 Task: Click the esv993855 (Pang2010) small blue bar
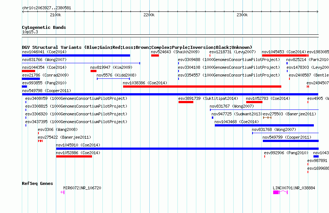point(24,87)
